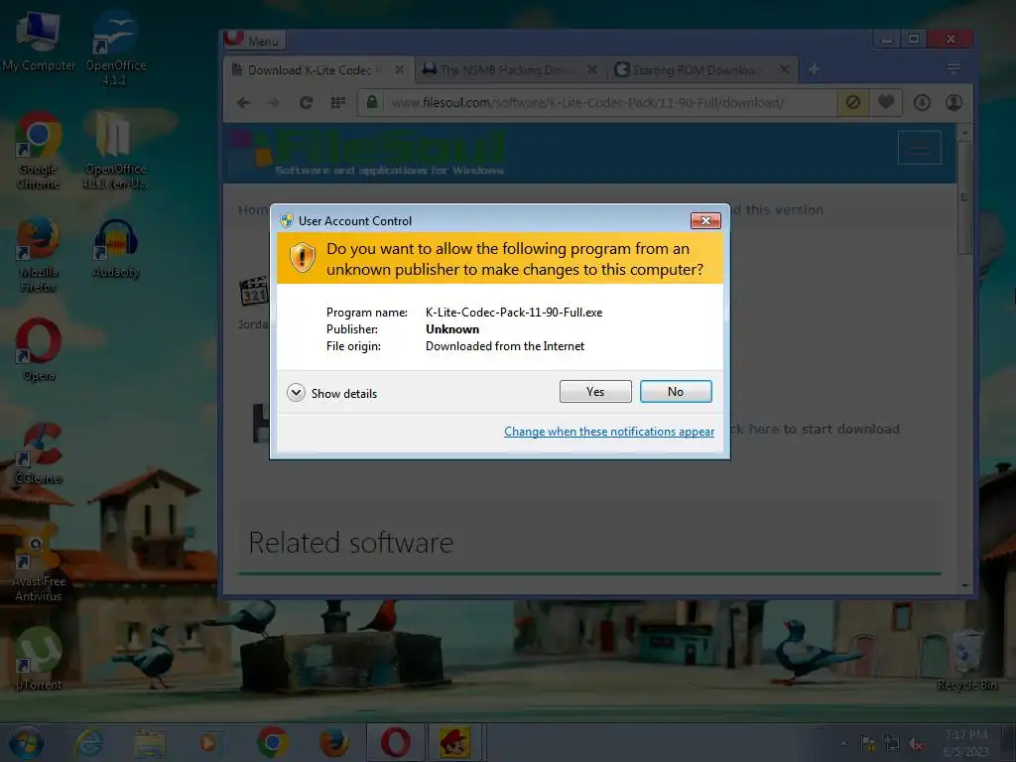The width and height of the screenshot is (1016, 762).
Task: Open Avast Free Antivirus desktop shortcut
Action: coord(39,564)
